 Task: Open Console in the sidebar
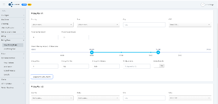(7, 74)
